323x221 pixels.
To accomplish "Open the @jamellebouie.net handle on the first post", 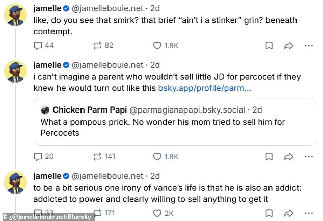I will [x=107, y=9].
